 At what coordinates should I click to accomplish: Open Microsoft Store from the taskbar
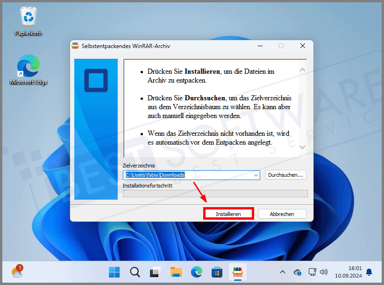(217, 272)
